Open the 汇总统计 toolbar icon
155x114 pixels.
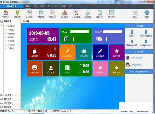29,14
